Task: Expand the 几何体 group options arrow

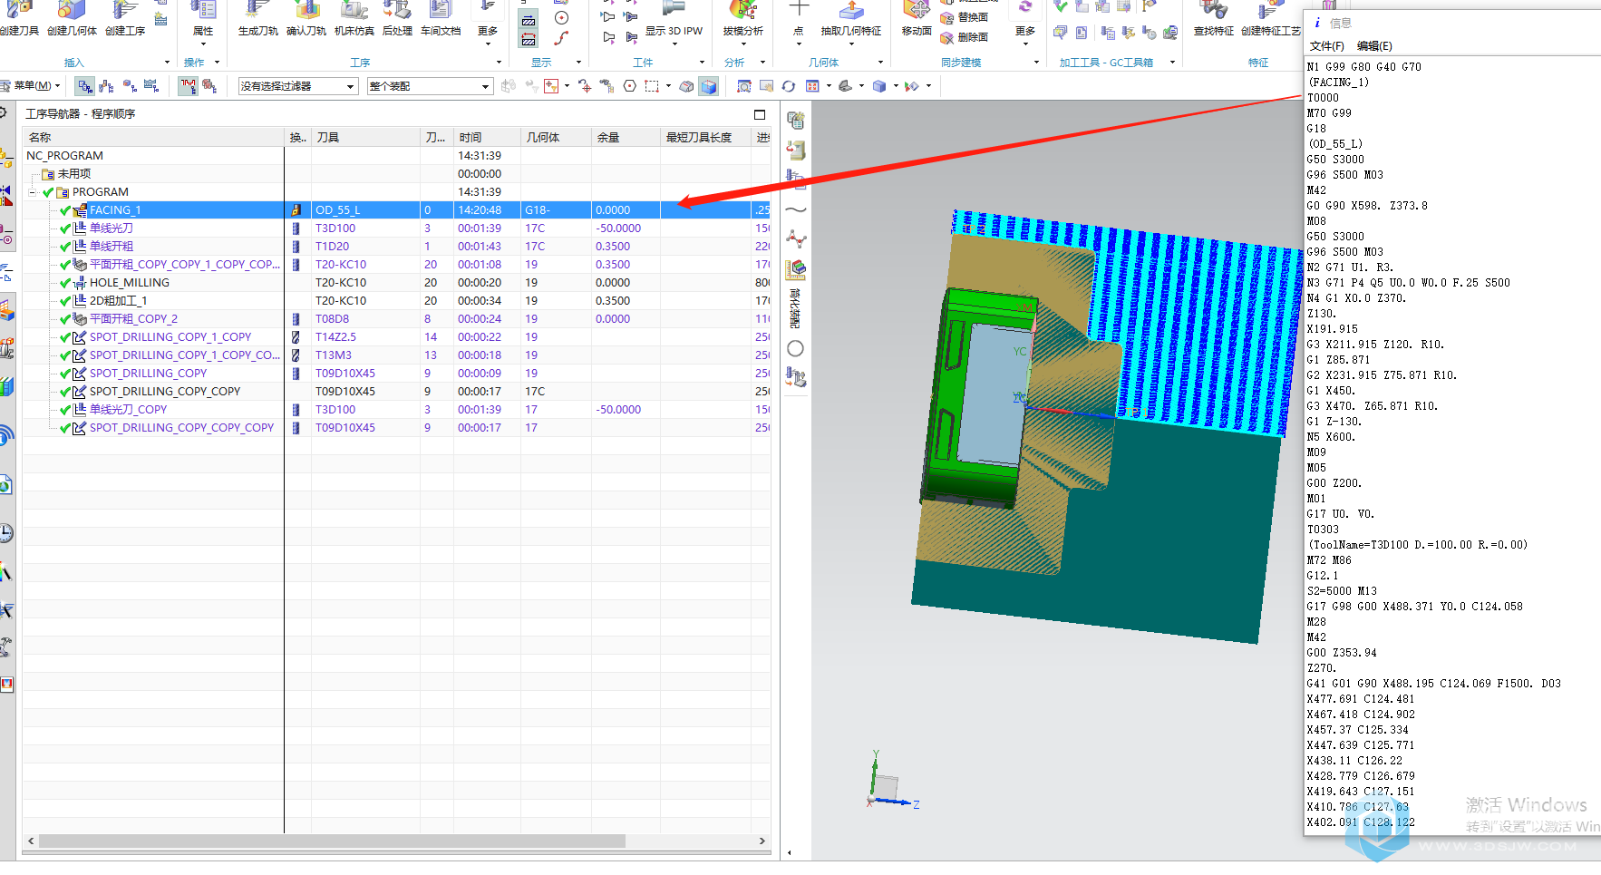Action: coord(880,63)
